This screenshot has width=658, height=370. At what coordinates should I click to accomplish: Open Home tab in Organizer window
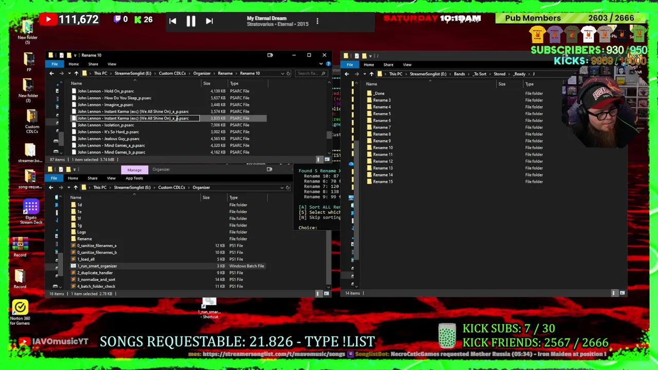(x=73, y=178)
